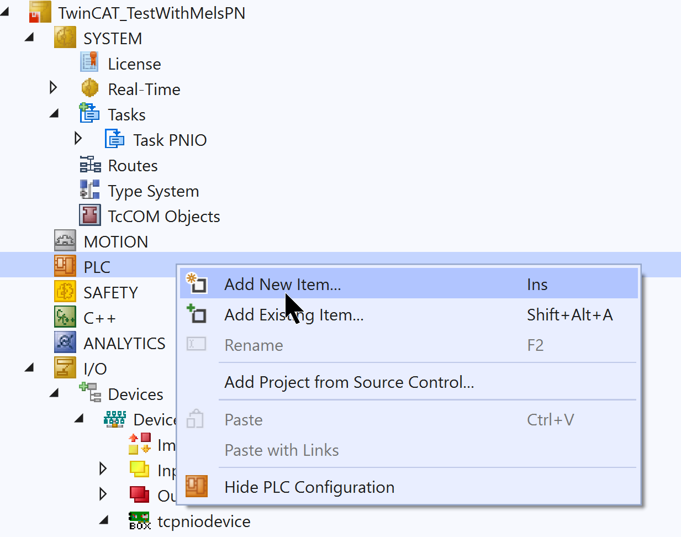Click the Hide PLC Configuration icon
Screen dimensions: 681x537
click(197, 486)
